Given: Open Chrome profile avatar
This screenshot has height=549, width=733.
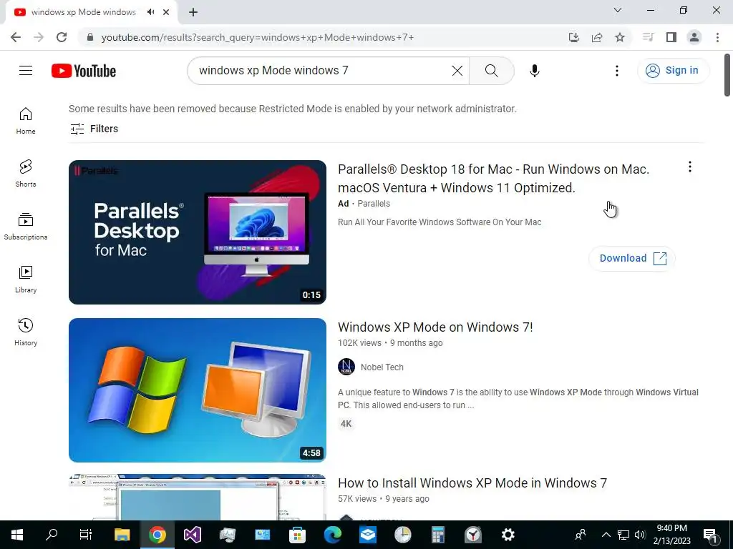Looking at the screenshot, I should point(694,37).
